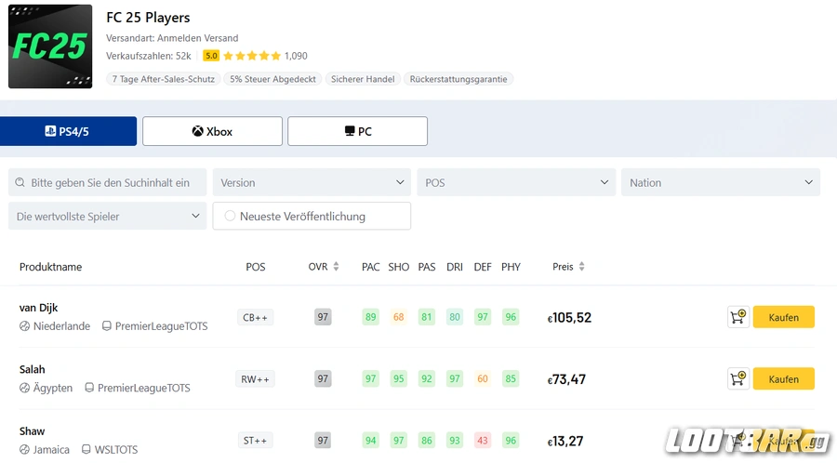The height and width of the screenshot is (463, 837).
Task: Click the 5% Steuer Abgedeckt tag
Action: (x=272, y=79)
